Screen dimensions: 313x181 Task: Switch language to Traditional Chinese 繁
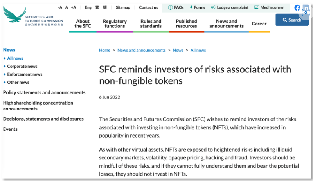pos(97,7)
